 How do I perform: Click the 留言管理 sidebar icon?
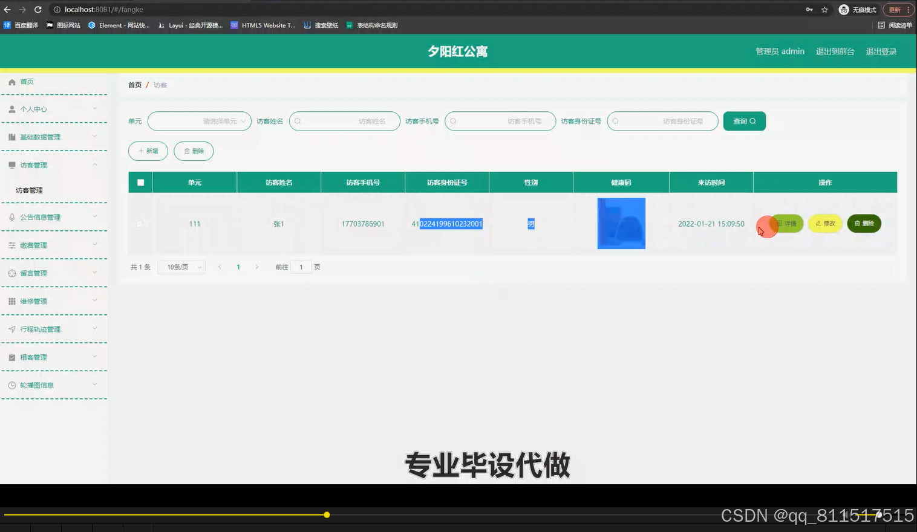[12, 273]
